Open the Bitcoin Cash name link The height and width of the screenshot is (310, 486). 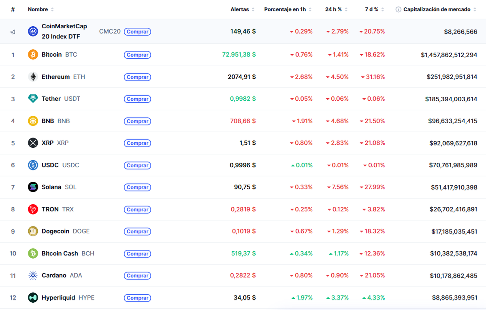pyautogui.click(x=60, y=253)
